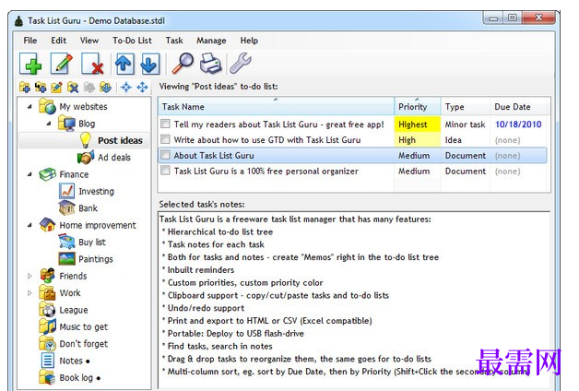
Task: Collapse the Finance tree node
Action: point(30,174)
